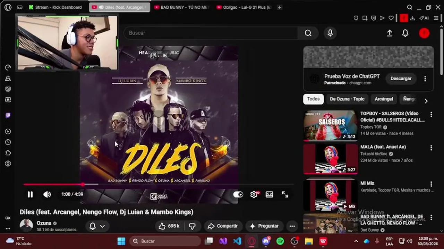
Task: Seek on the red video progress bar
Action: tap(159, 184)
